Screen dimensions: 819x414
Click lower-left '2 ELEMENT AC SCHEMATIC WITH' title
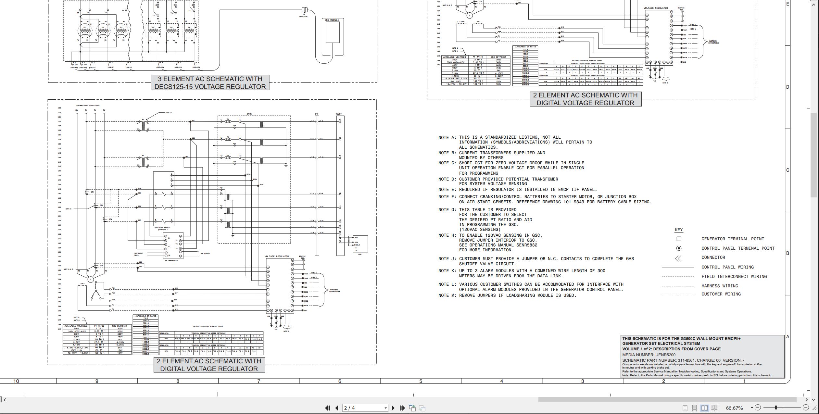tap(209, 365)
